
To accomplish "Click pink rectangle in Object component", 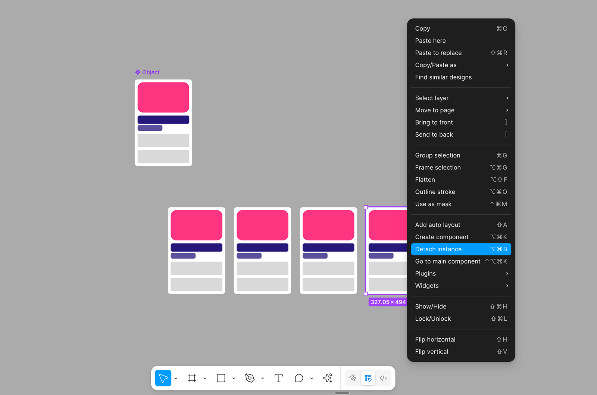I will pos(163,97).
